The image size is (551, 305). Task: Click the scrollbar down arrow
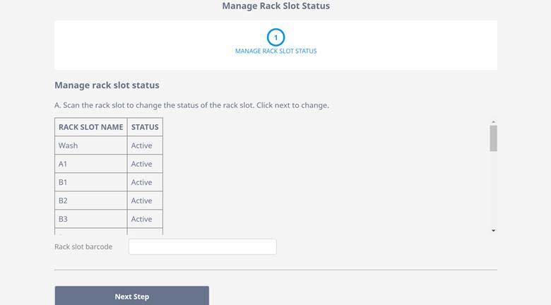tap(493, 231)
